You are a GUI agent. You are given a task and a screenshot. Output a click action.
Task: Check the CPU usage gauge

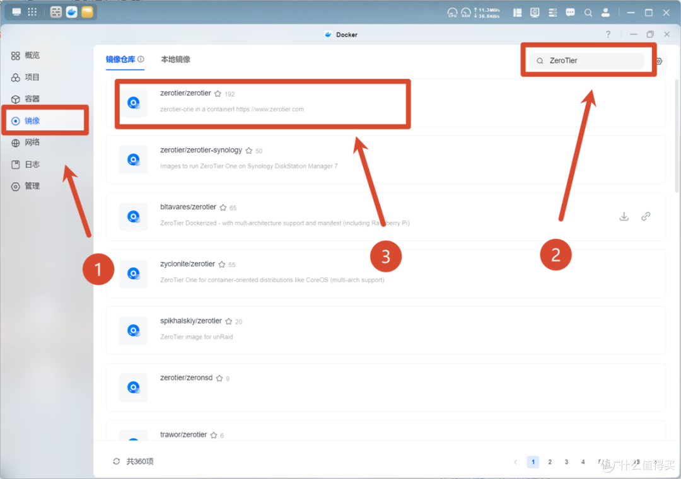(452, 13)
